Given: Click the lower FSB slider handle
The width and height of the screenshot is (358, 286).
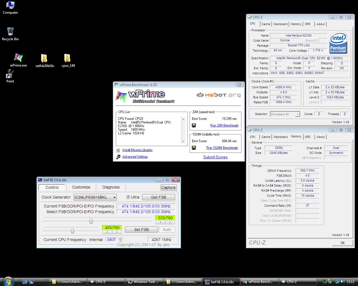Looking at the screenshot, I should pyautogui.click(x=72, y=231).
